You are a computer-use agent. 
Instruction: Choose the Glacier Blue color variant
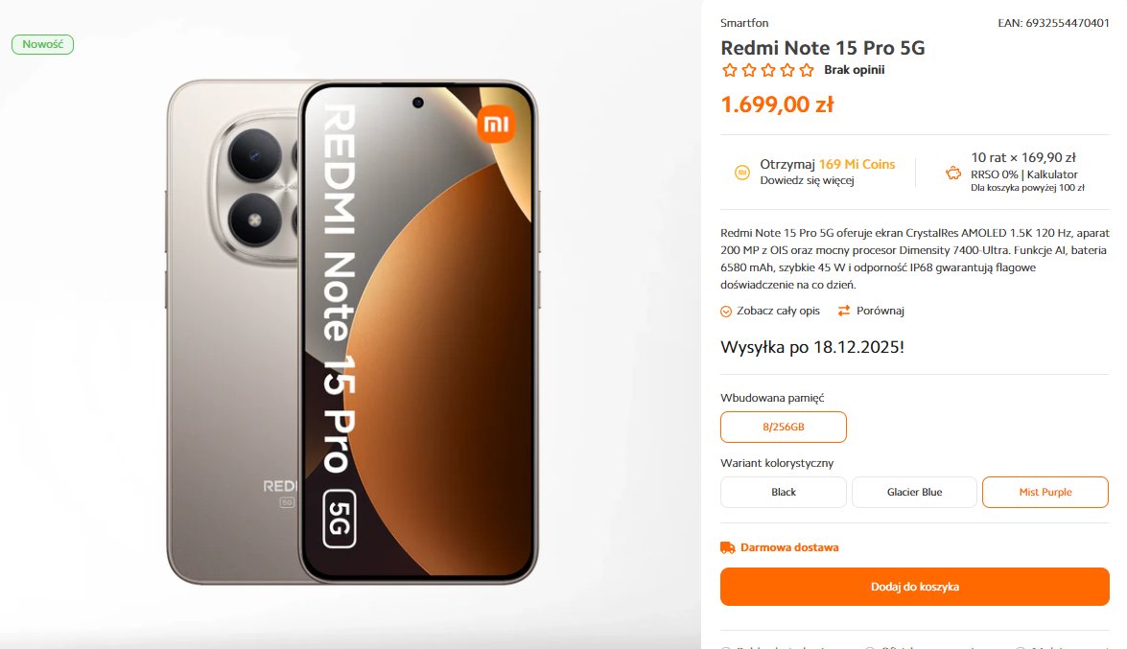tap(914, 493)
